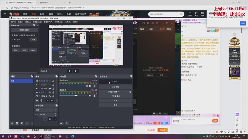The height and width of the screenshot is (139, 248).
Task: Open advanced audio properties gear in the mixer
Action: click(61, 123)
